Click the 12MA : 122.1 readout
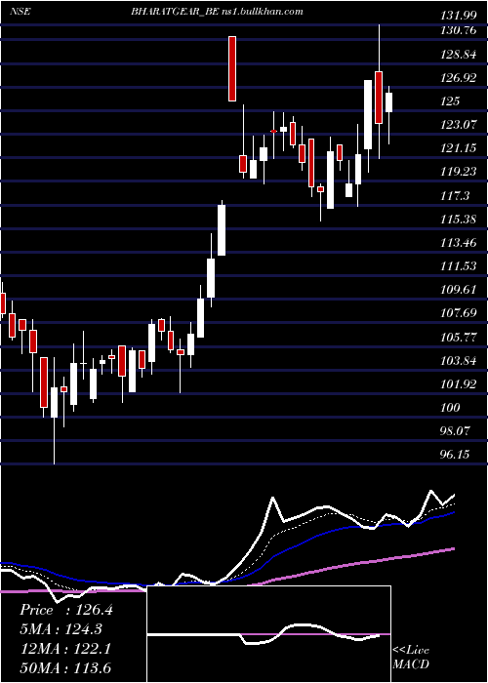 64,650
